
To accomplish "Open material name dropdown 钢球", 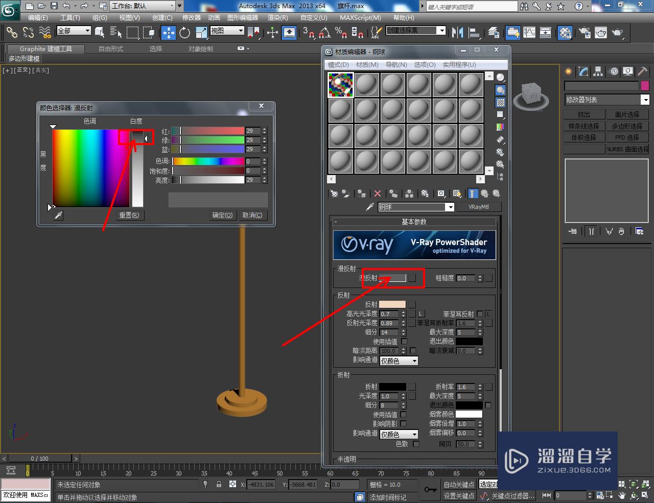I will (416, 207).
